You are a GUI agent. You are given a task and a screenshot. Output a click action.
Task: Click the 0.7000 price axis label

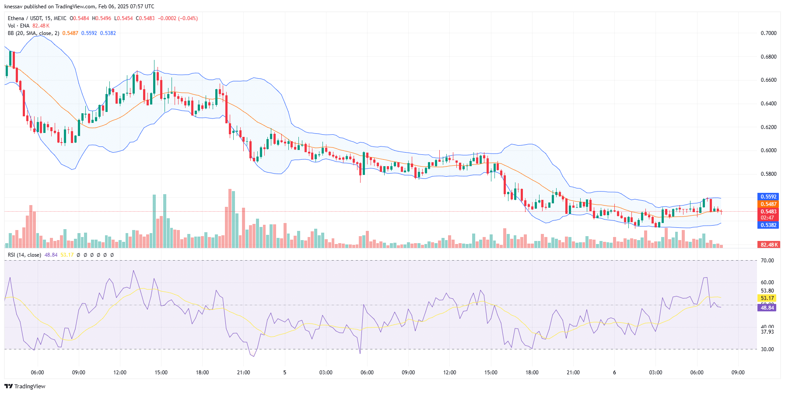(x=768, y=33)
